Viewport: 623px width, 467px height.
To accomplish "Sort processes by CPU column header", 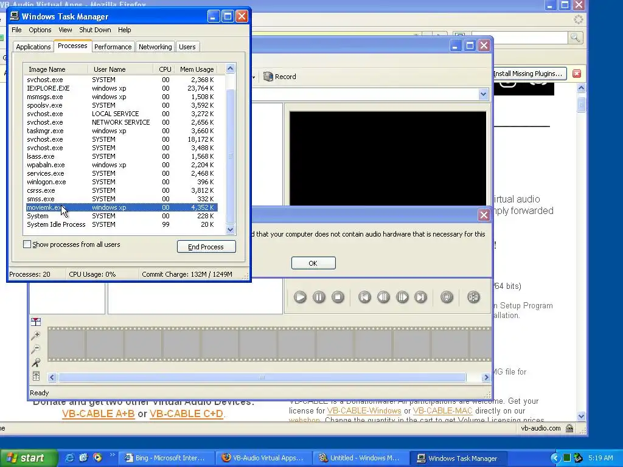I will point(164,69).
